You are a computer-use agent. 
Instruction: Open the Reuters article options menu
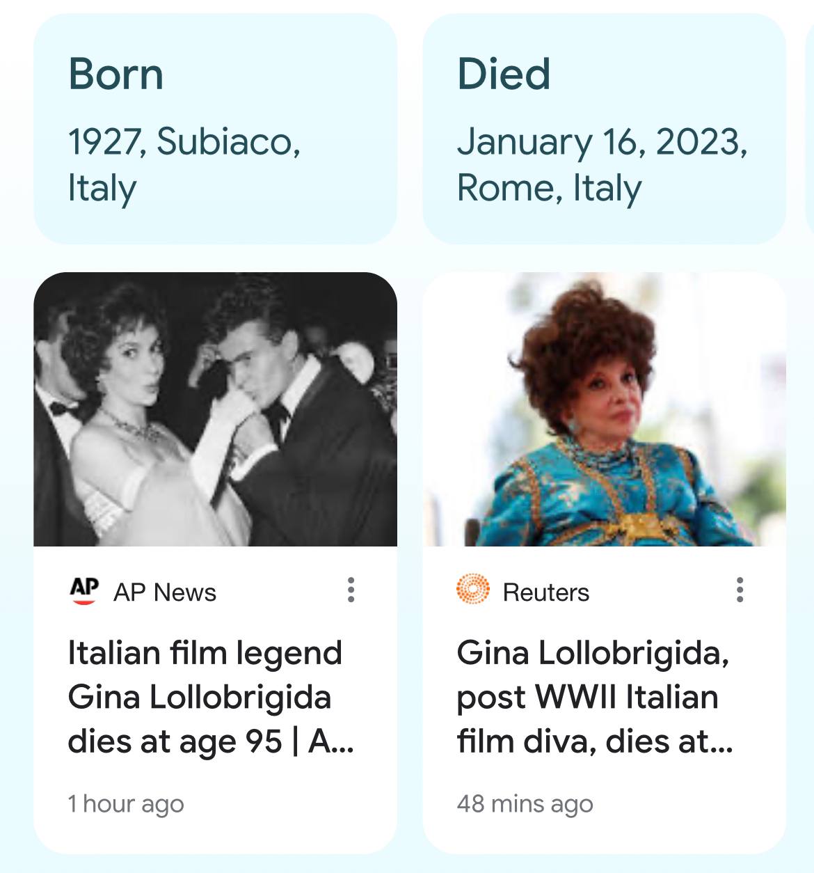pos(740,590)
